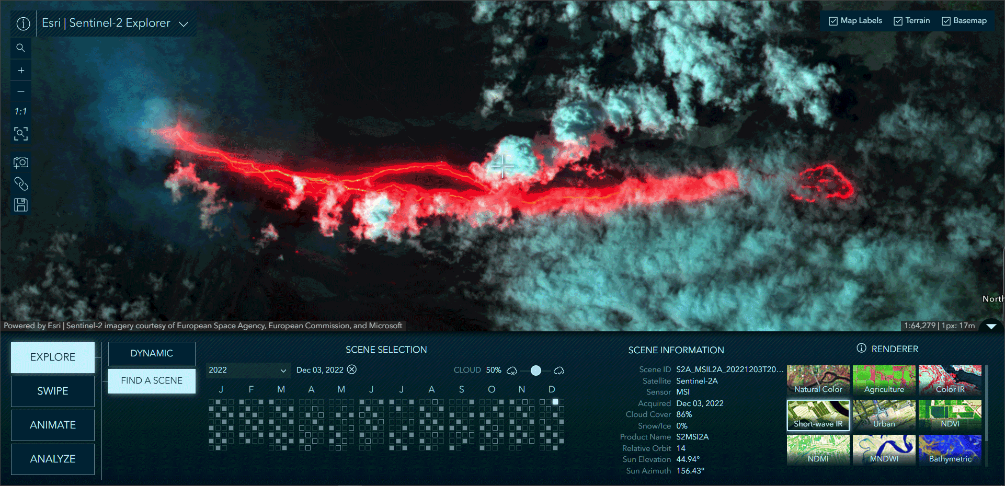Open the 2022 year dropdown
Viewport: 1005px width, 486px height.
248,370
